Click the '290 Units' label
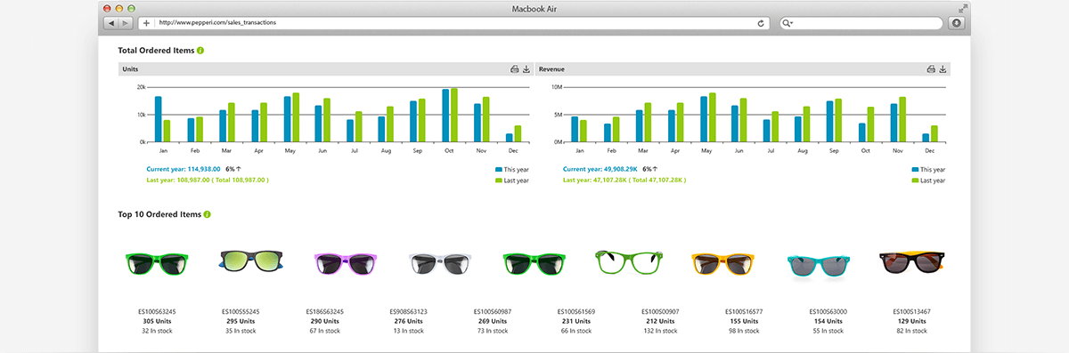 tap(324, 321)
